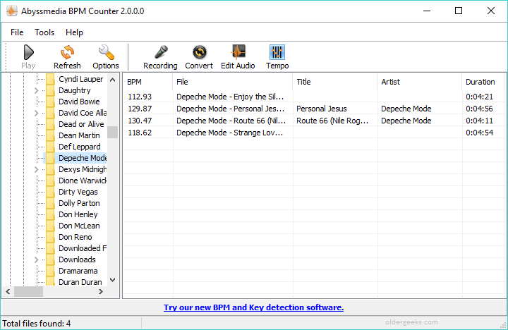This screenshot has height=330, width=508.
Task: Click the app icon in title bar
Action: pos(12,11)
